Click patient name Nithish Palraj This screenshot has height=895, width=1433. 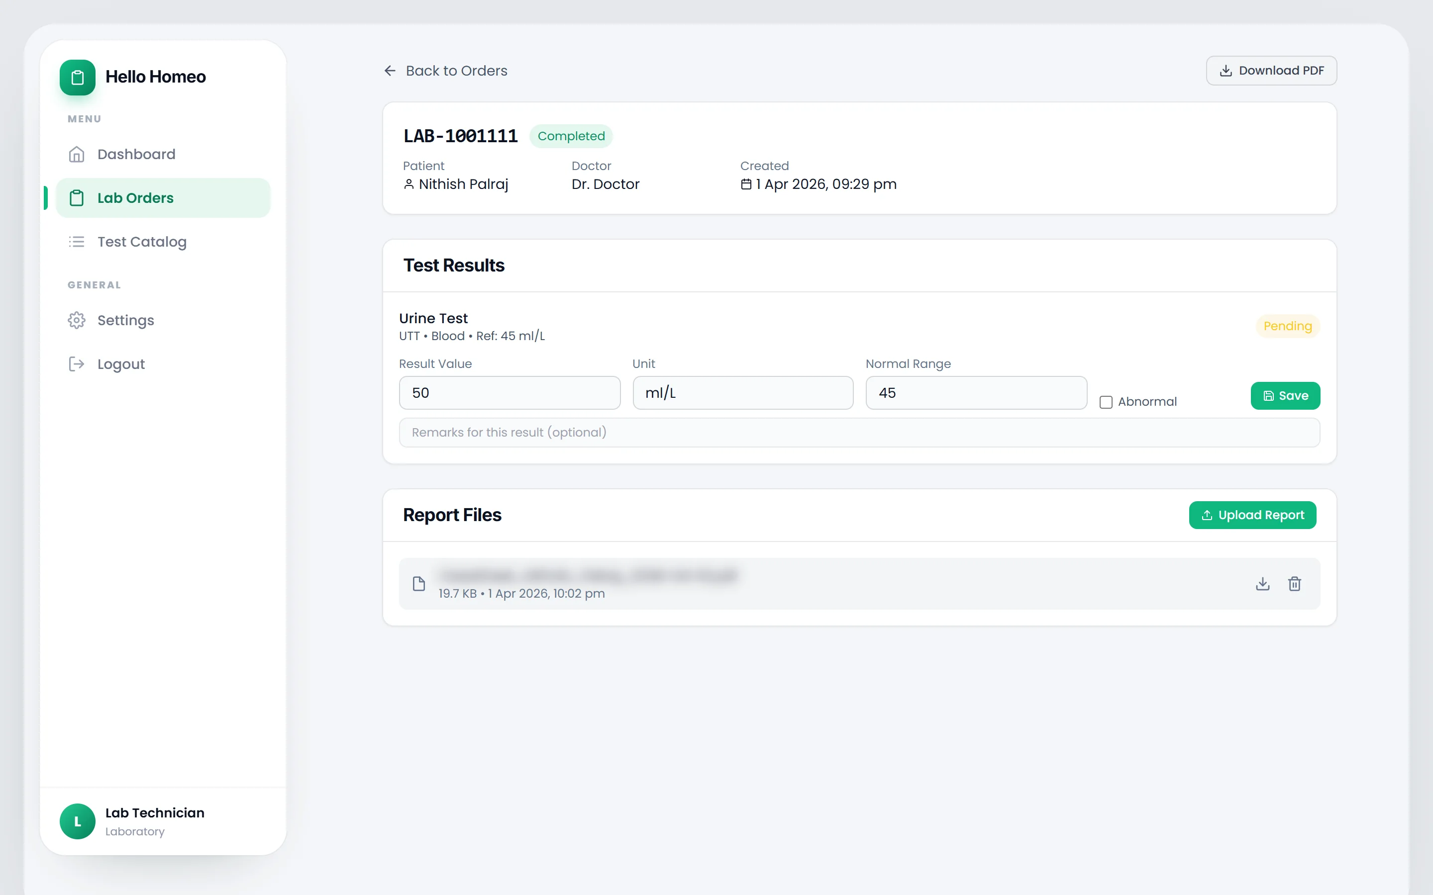(463, 184)
